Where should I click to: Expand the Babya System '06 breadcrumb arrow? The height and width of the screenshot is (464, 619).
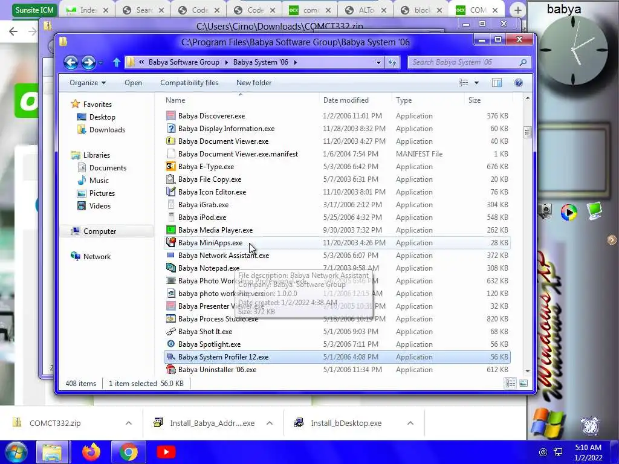295,62
